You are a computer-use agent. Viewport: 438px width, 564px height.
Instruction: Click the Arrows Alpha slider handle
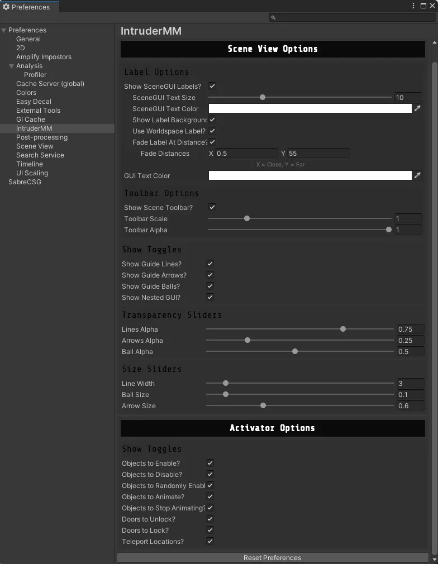click(247, 340)
